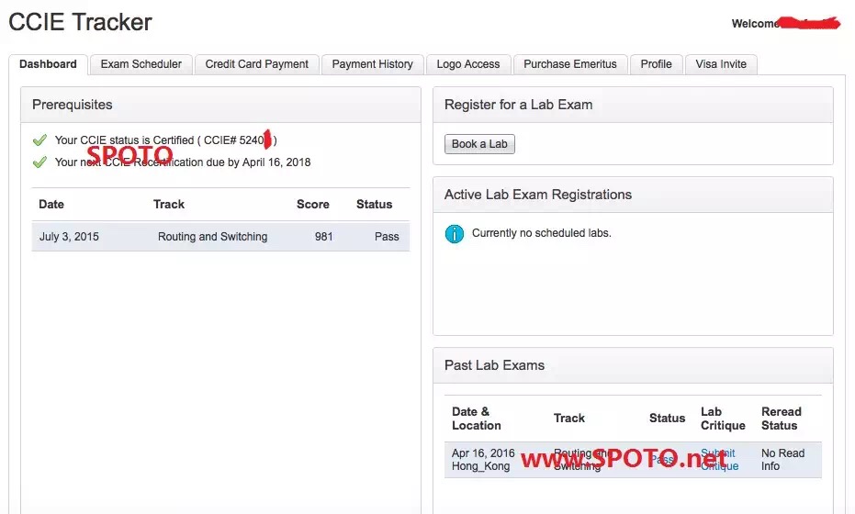Click the CCIE Tracker page title
855x514 pixels.
(x=80, y=22)
